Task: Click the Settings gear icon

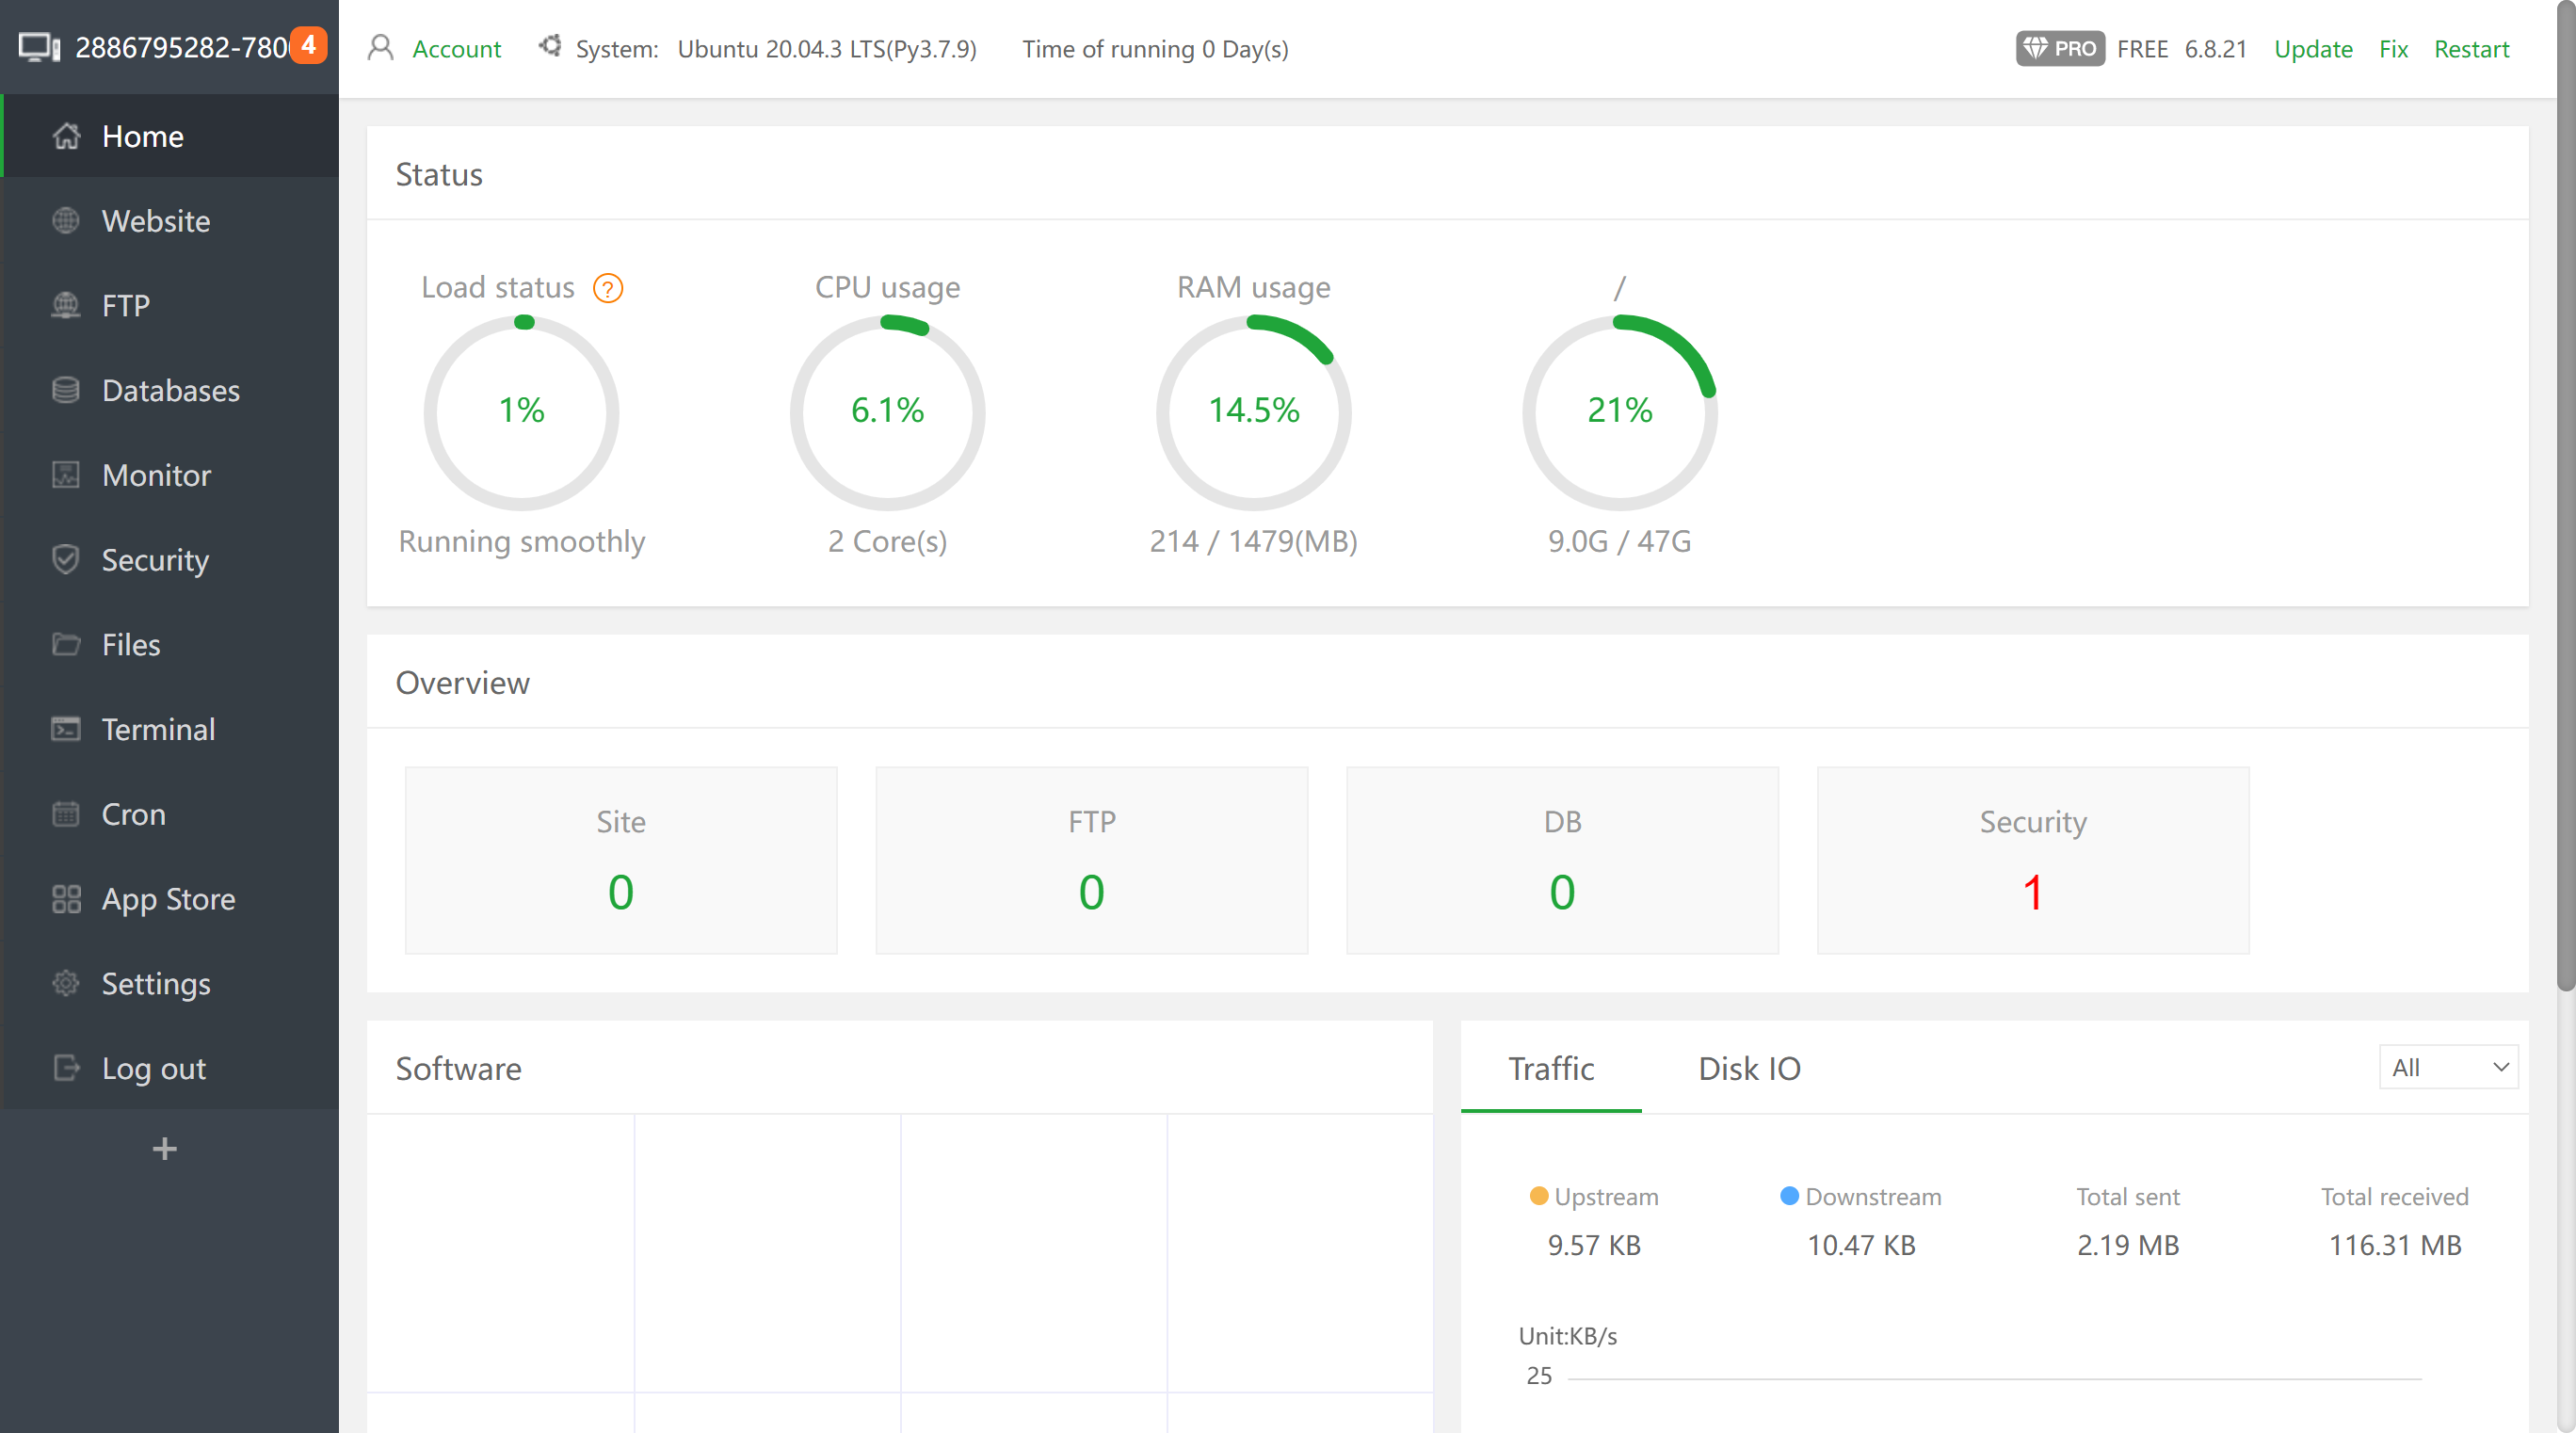Action: [66, 983]
